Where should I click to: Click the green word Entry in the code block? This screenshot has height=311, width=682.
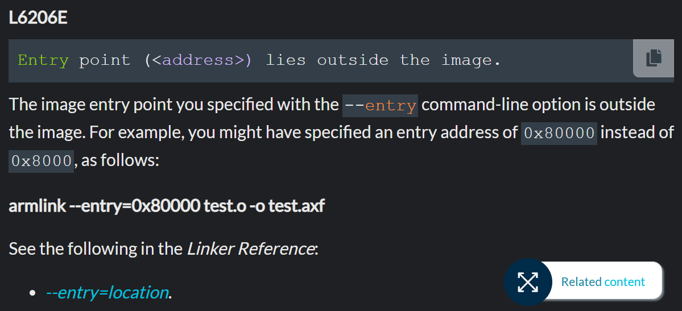[43, 60]
